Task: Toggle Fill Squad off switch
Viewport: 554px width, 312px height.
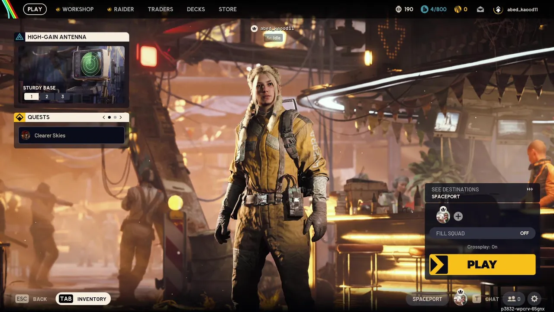Action: (x=482, y=233)
